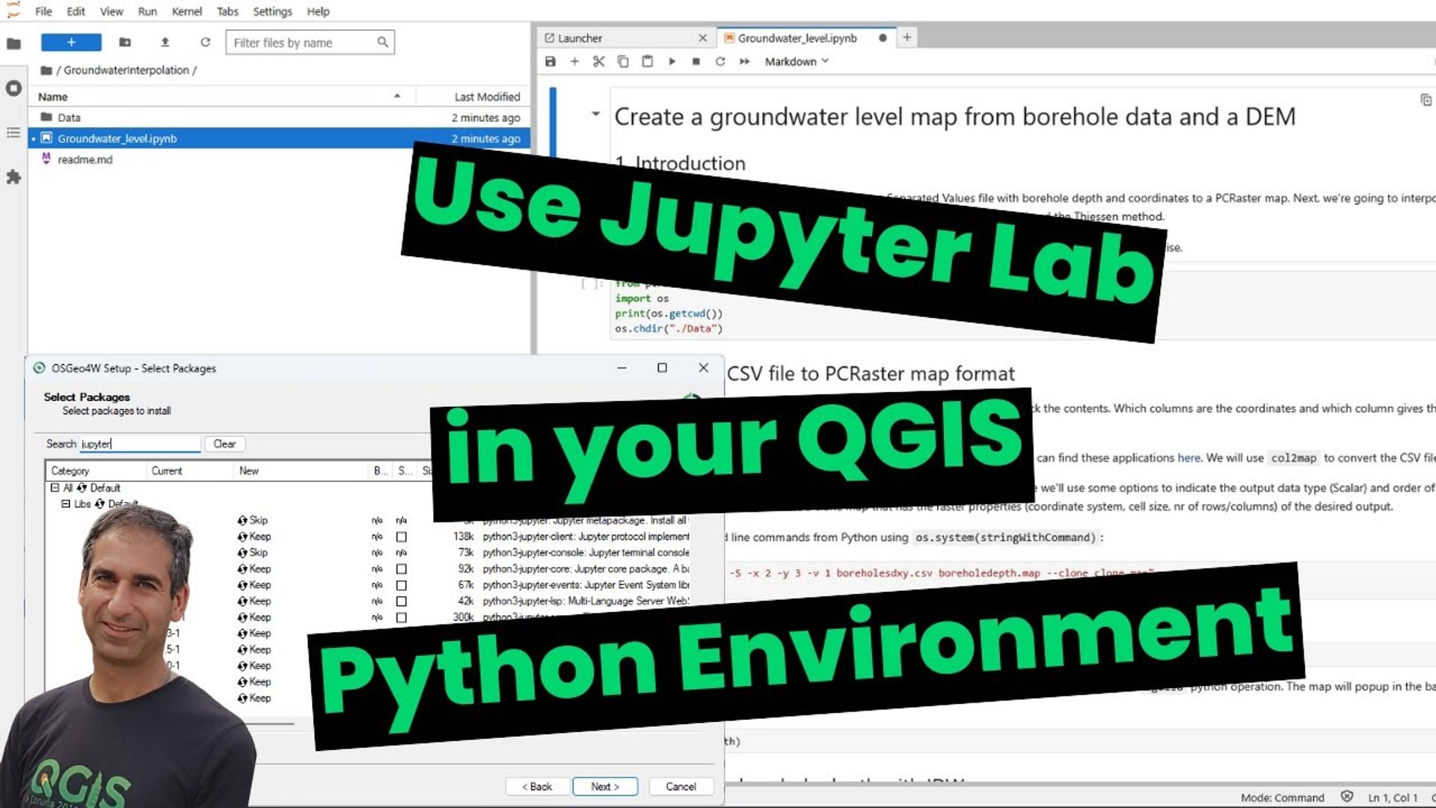Tick the python3-jupyter-client source checkbox
Image resolution: width=1436 pixels, height=808 pixels.
[402, 537]
